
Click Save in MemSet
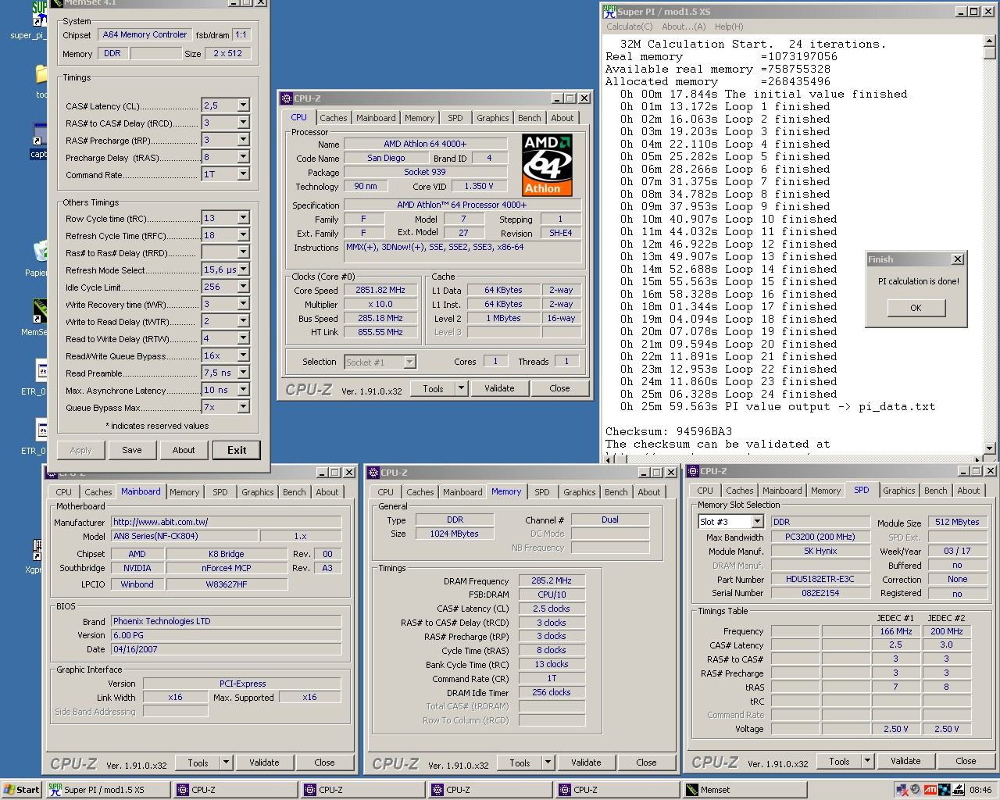(x=132, y=450)
